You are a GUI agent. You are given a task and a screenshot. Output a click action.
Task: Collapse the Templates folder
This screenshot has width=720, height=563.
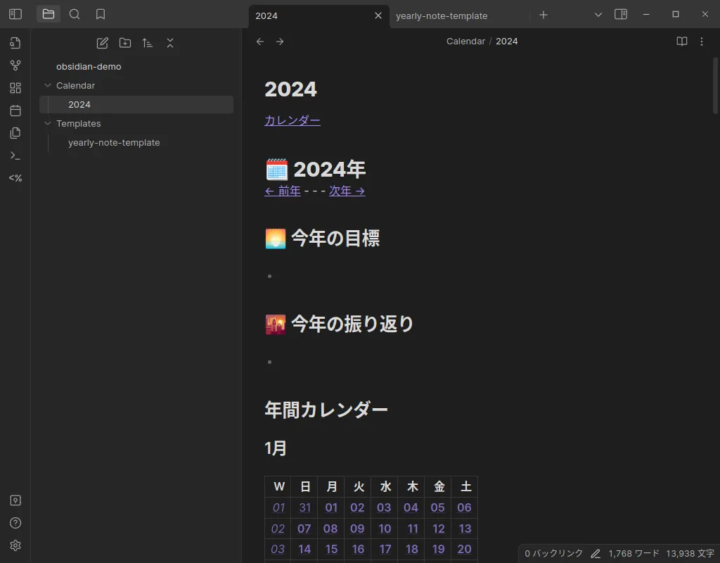click(48, 124)
